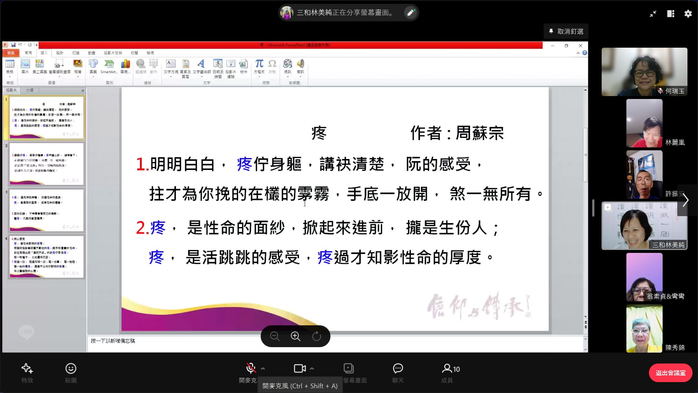Show next participants with right chevron
Screen dimensions: 698x393
tap(686, 200)
